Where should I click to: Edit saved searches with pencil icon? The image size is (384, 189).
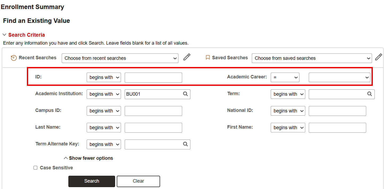379,57
